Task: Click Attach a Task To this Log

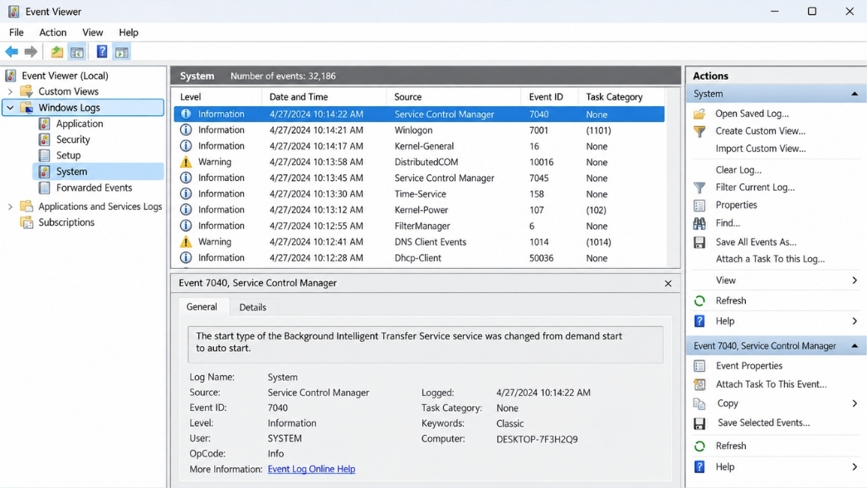Action: tap(770, 259)
